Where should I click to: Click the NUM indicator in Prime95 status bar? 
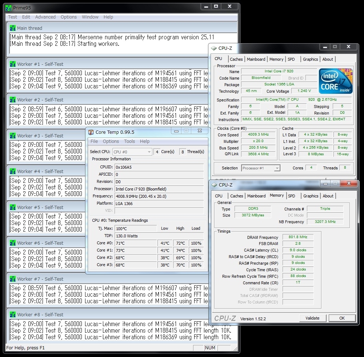pyautogui.click(x=210, y=348)
